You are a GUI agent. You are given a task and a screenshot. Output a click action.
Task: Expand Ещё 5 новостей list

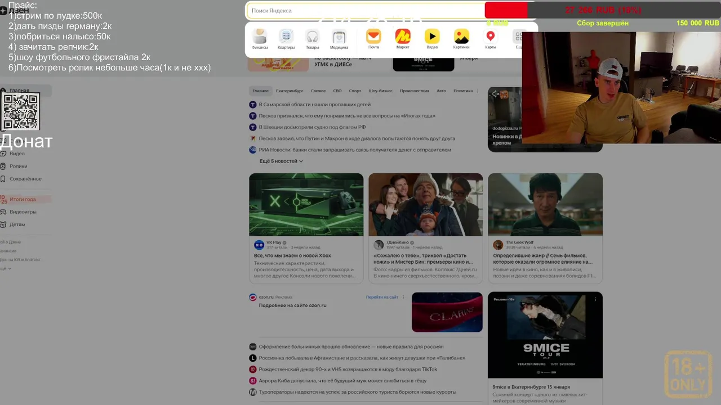tap(281, 161)
